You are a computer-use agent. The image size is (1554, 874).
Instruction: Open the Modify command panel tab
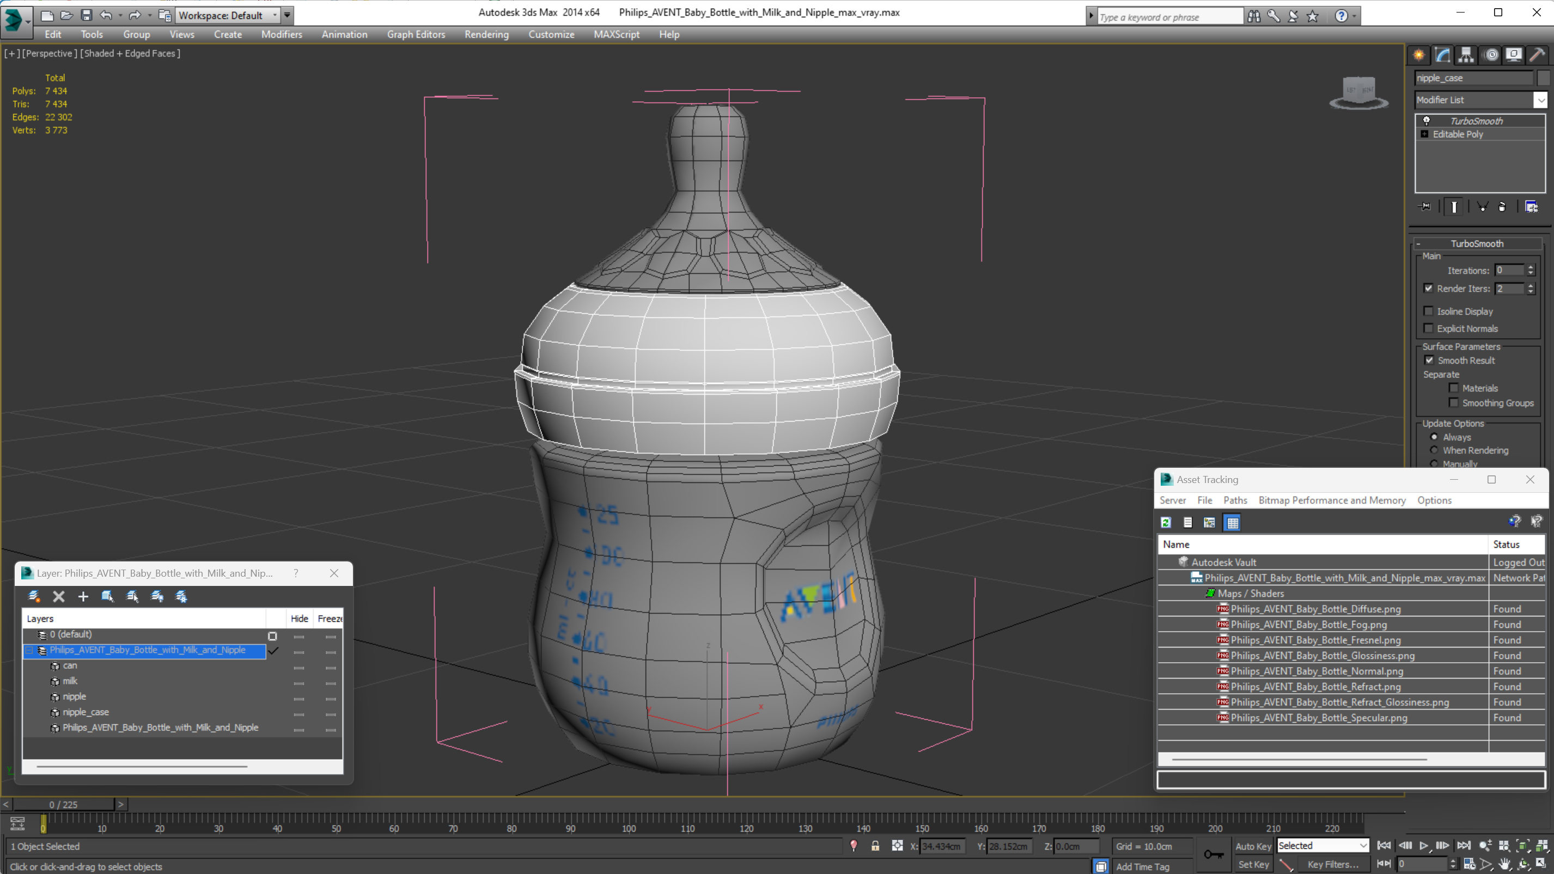point(1442,55)
